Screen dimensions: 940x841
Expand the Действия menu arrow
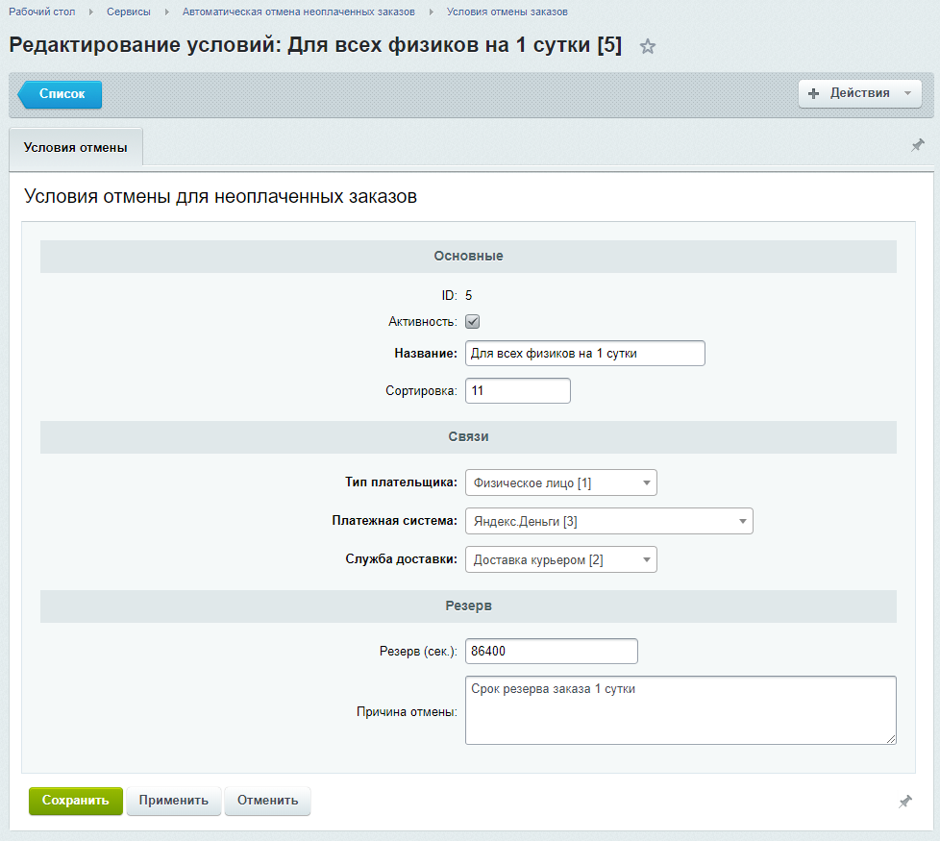point(907,93)
